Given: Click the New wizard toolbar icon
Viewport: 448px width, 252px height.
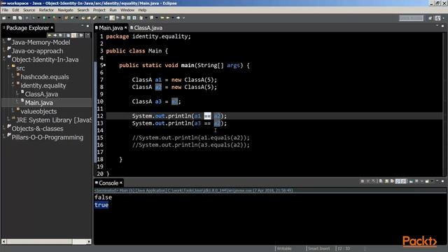Looking at the screenshot, I should tap(3, 17).
